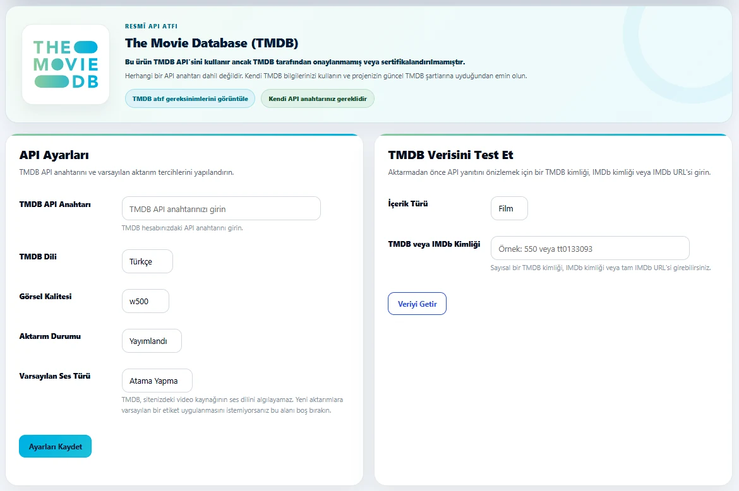Click the Veriyi Getir button
This screenshot has width=739, height=491.
tap(417, 304)
